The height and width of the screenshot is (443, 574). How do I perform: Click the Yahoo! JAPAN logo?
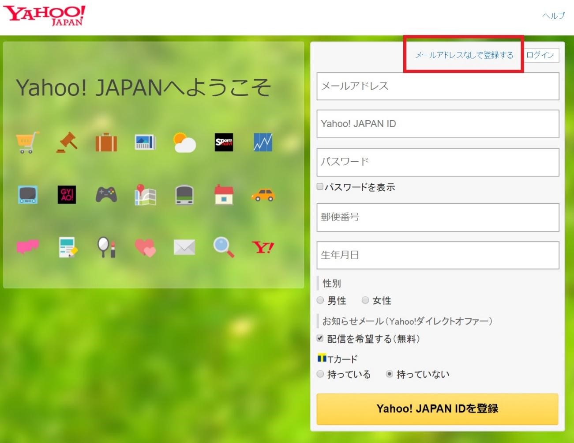44,16
